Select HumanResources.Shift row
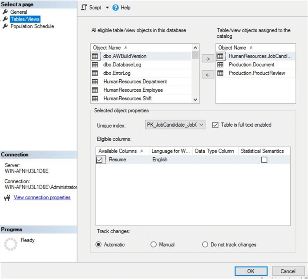Image resolution: width=308 pixels, height=279 pixels. coord(141,98)
